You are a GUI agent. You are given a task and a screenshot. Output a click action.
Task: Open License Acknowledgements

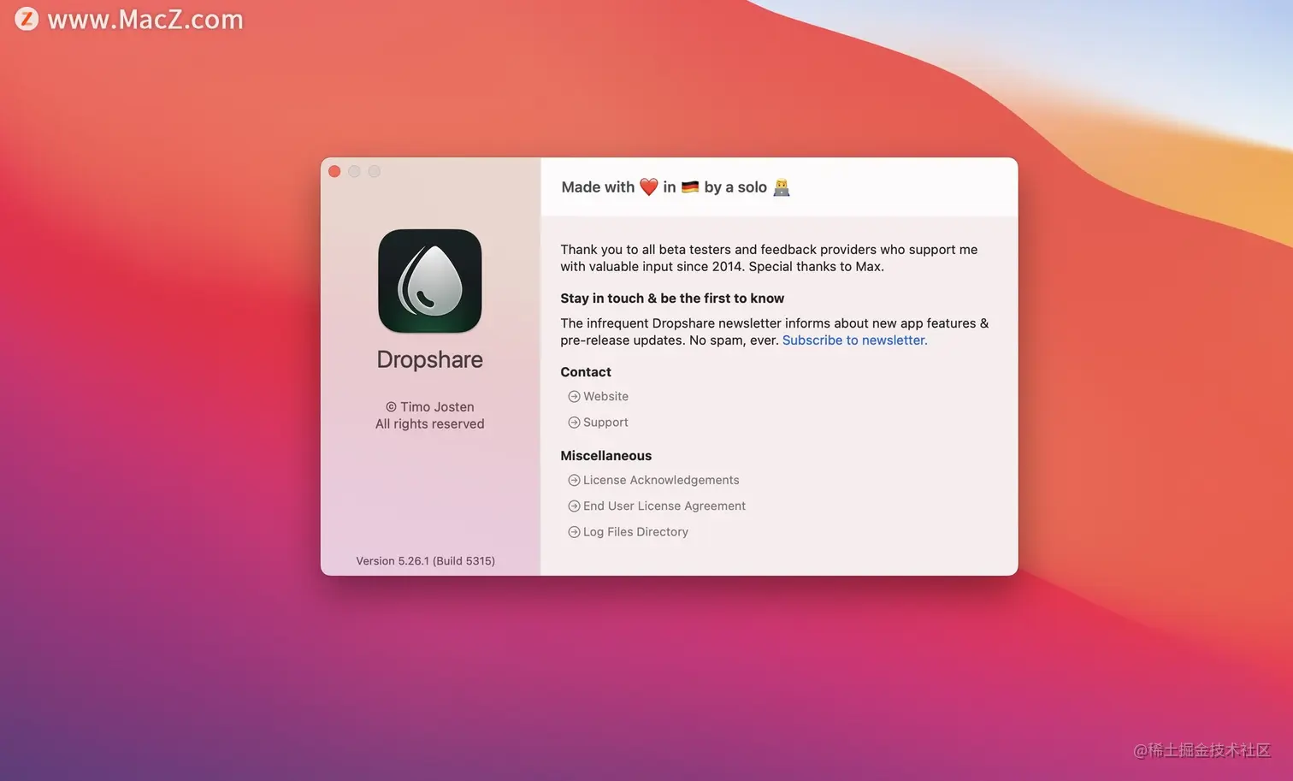click(654, 481)
